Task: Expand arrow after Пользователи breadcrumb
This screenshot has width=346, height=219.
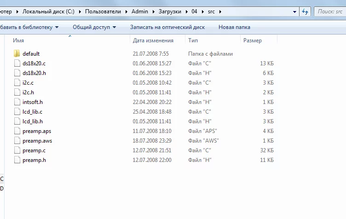Action: click(127, 12)
